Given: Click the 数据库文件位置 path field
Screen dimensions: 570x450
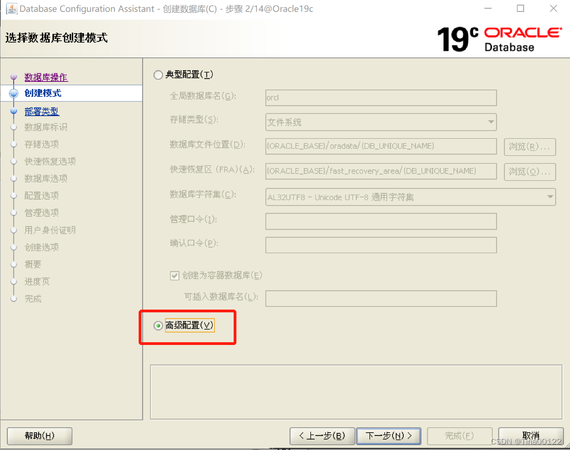Looking at the screenshot, I should click(x=381, y=146).
